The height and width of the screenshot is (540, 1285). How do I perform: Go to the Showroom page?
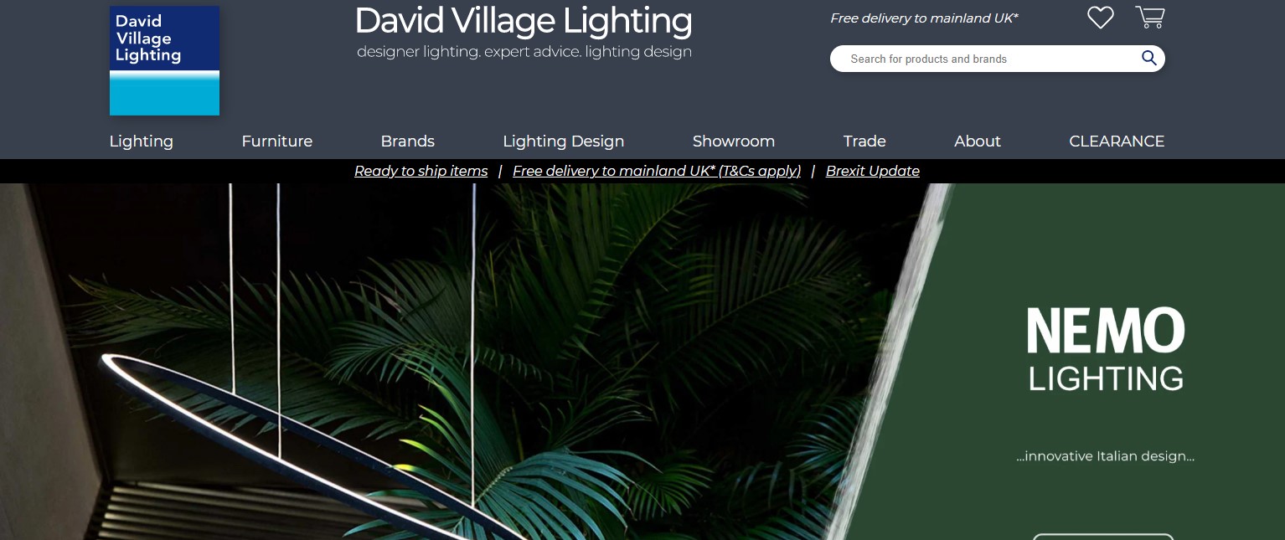pyautogui.click(x=733, y=141)
